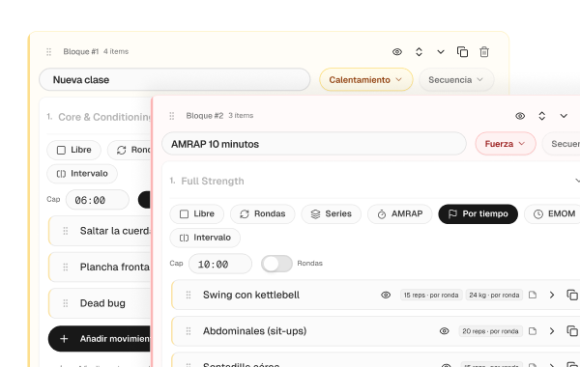Open note icon on Swing con kettlebell

[533, 295]
